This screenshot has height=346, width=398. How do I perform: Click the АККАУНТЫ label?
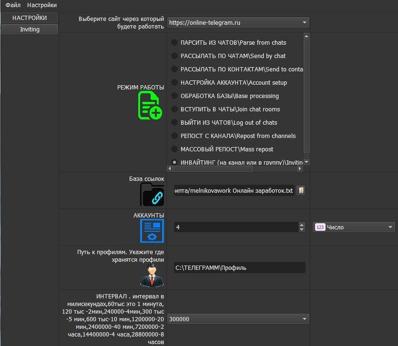click(149, 215)
